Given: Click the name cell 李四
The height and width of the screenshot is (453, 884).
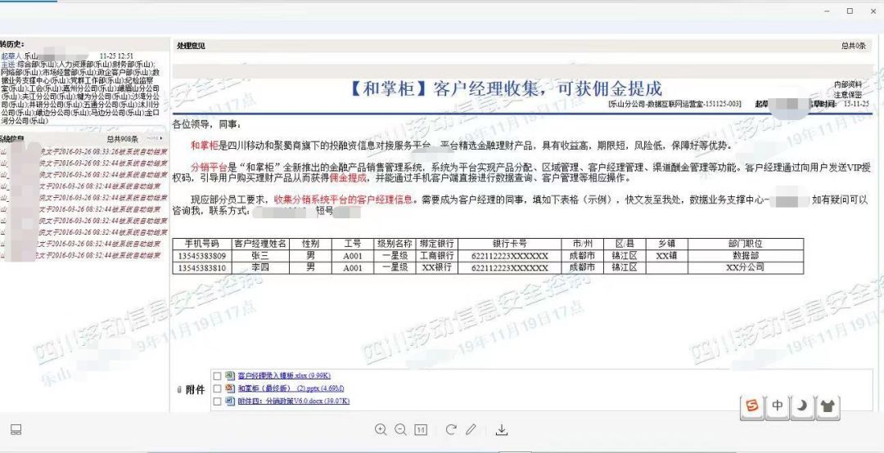Looking at the screenshot, I should tap(260, 268).
